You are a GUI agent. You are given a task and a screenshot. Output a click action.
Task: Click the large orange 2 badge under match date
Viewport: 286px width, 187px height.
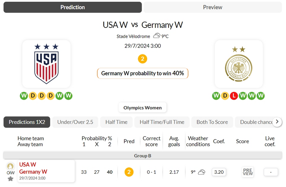click(142, 59)
